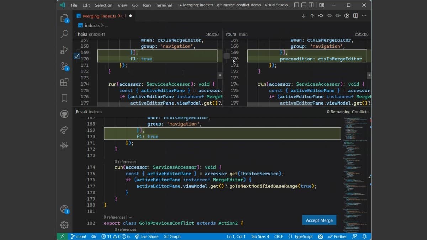Click the Live Share status bar item
The width and height of the screenshot is (427, 240).
[x=147, y=236]
